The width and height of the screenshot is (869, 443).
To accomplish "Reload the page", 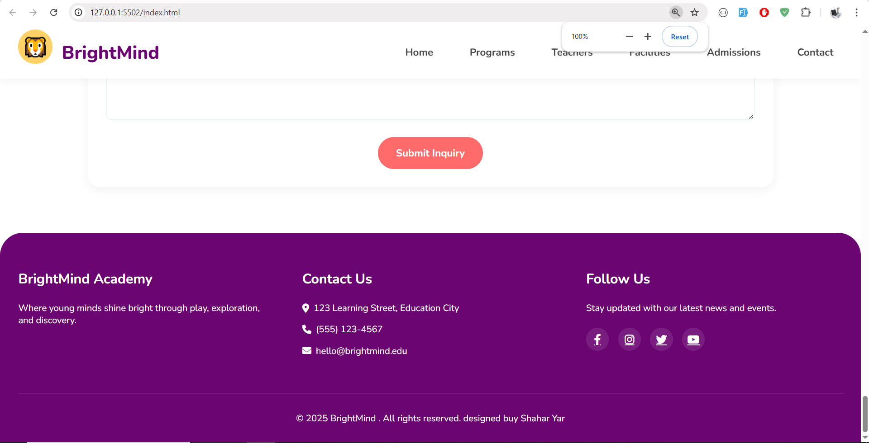I will pos(54,13).
